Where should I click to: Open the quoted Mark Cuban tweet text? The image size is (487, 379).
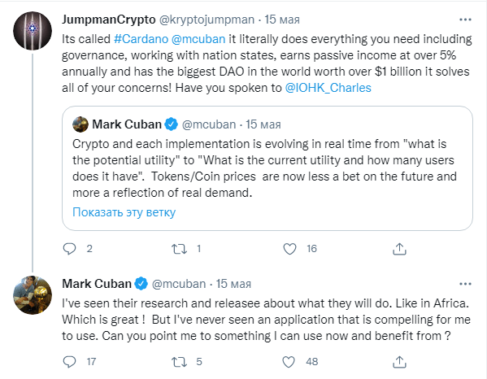[264, 168]
